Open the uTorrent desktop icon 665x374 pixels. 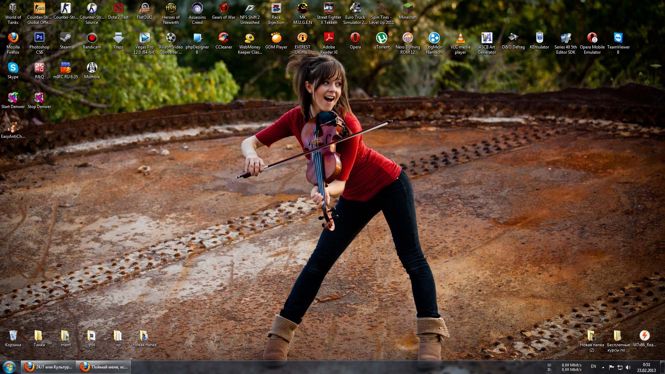pyautogui.click(x=381, y=38)
